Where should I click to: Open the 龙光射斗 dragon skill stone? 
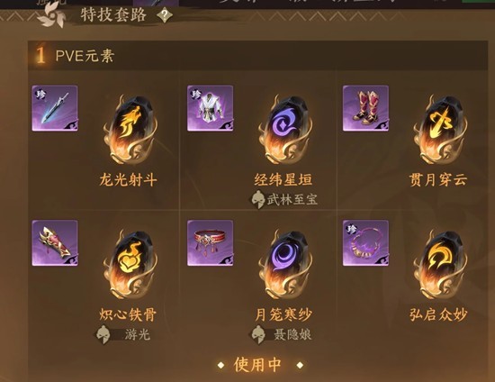click(x=130, y=130)
